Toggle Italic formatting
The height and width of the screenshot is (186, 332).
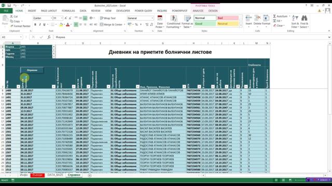40,24
